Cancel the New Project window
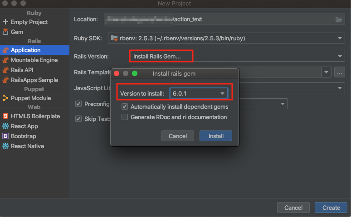 point(293,207)
